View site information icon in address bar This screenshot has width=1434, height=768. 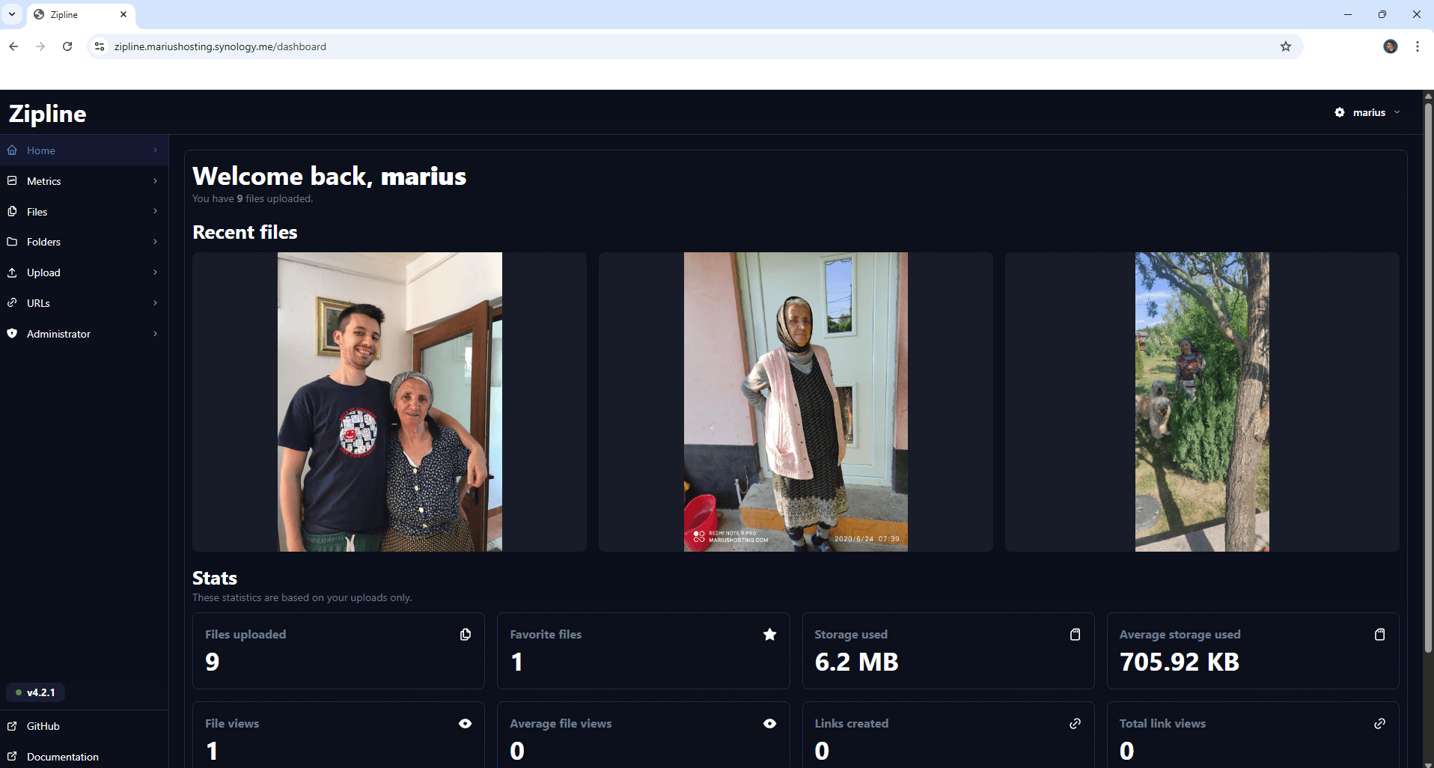pos(100,46)
